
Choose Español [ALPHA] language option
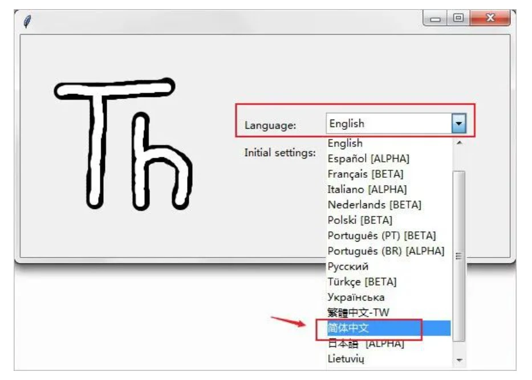pyautogui.click(x=368, y=158)
